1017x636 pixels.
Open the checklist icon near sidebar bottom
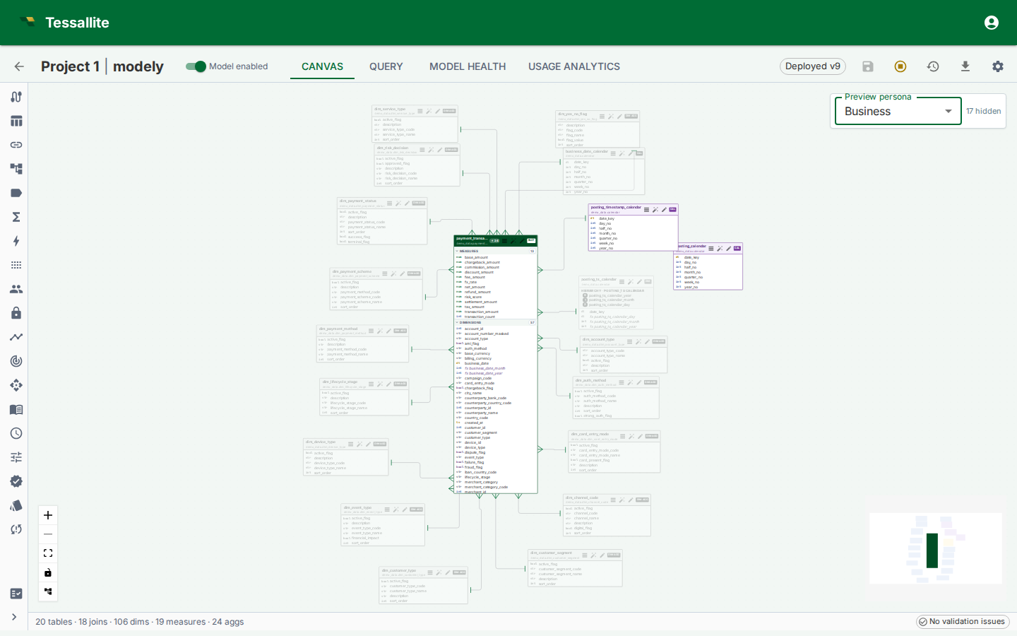(x=16, y=594)
